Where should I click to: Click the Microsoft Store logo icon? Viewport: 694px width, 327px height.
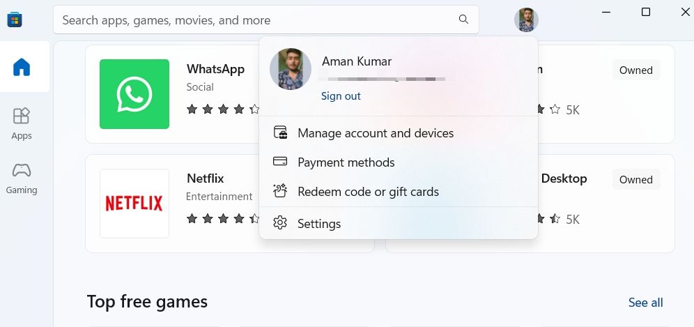(15, 20)
